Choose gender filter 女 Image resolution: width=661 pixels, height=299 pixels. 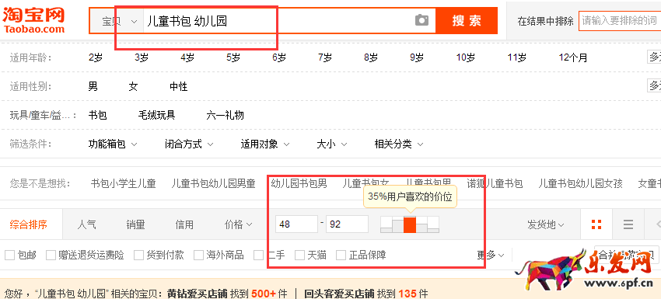pyautogui.click(x=133, y=87)
